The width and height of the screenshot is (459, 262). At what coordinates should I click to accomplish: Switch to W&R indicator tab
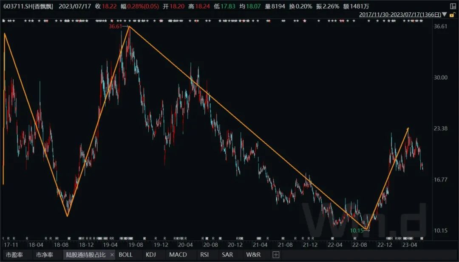253,255
